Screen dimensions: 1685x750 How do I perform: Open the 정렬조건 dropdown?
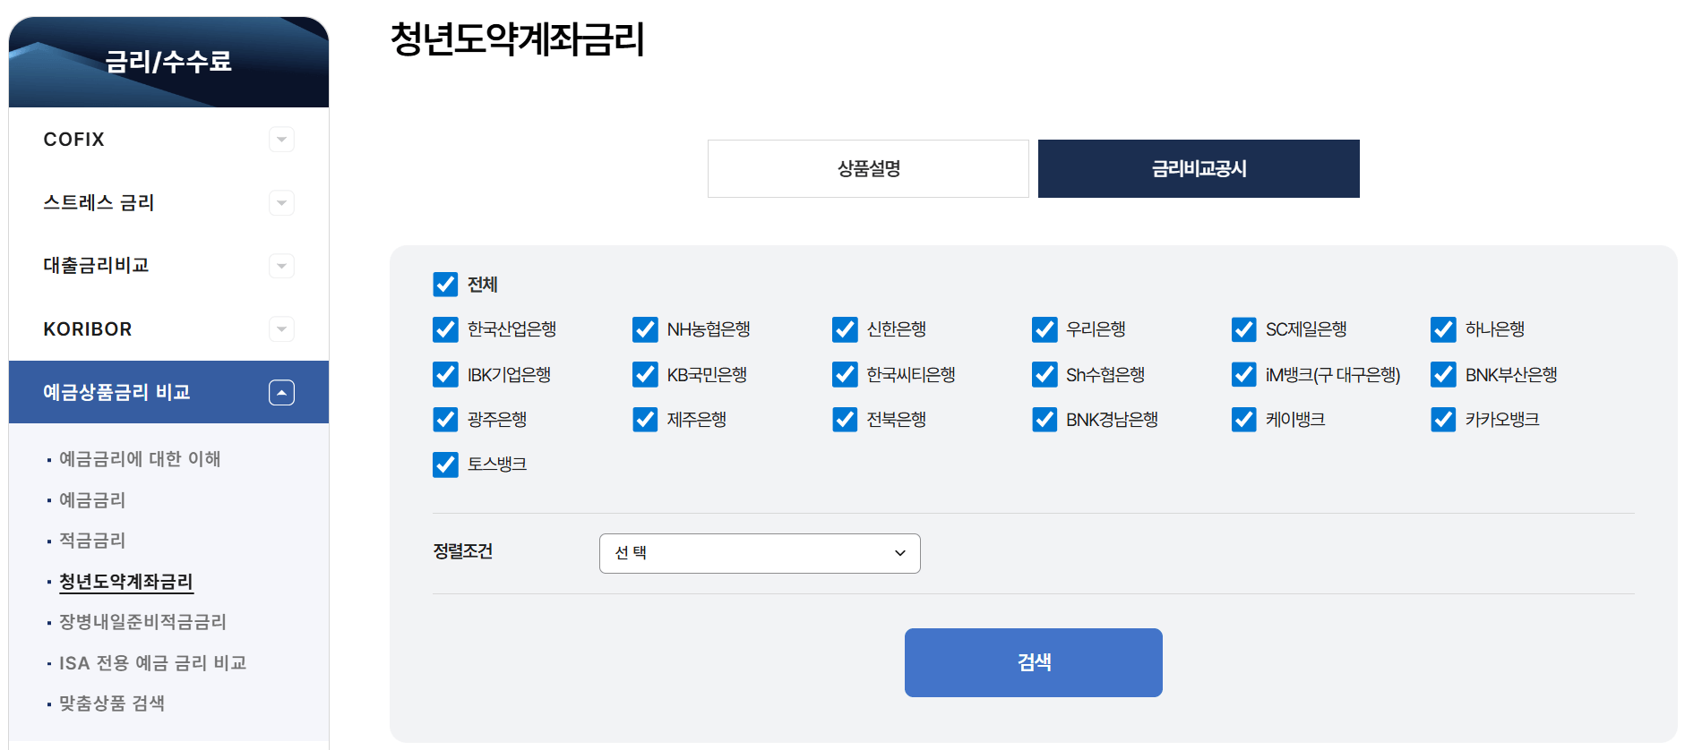click(760, 553)
